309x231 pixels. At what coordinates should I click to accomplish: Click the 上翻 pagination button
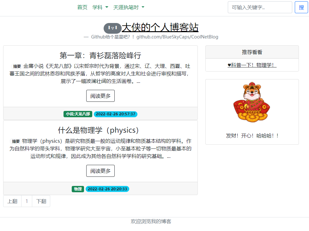tap(12, 201)
